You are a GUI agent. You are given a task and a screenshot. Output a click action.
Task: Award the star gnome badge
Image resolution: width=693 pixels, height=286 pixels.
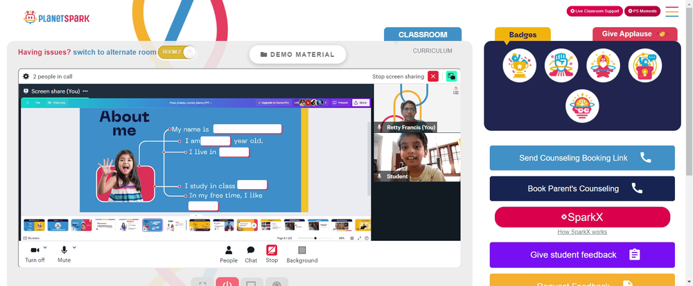(604, 65)
